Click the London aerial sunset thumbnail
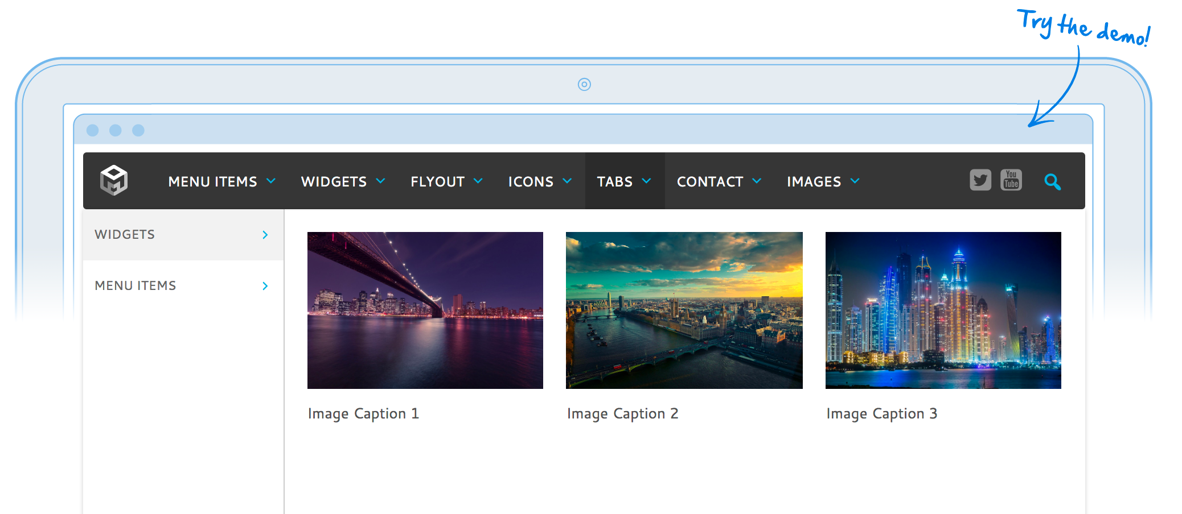The image size is (1182, 514). [x=684, y=310]
